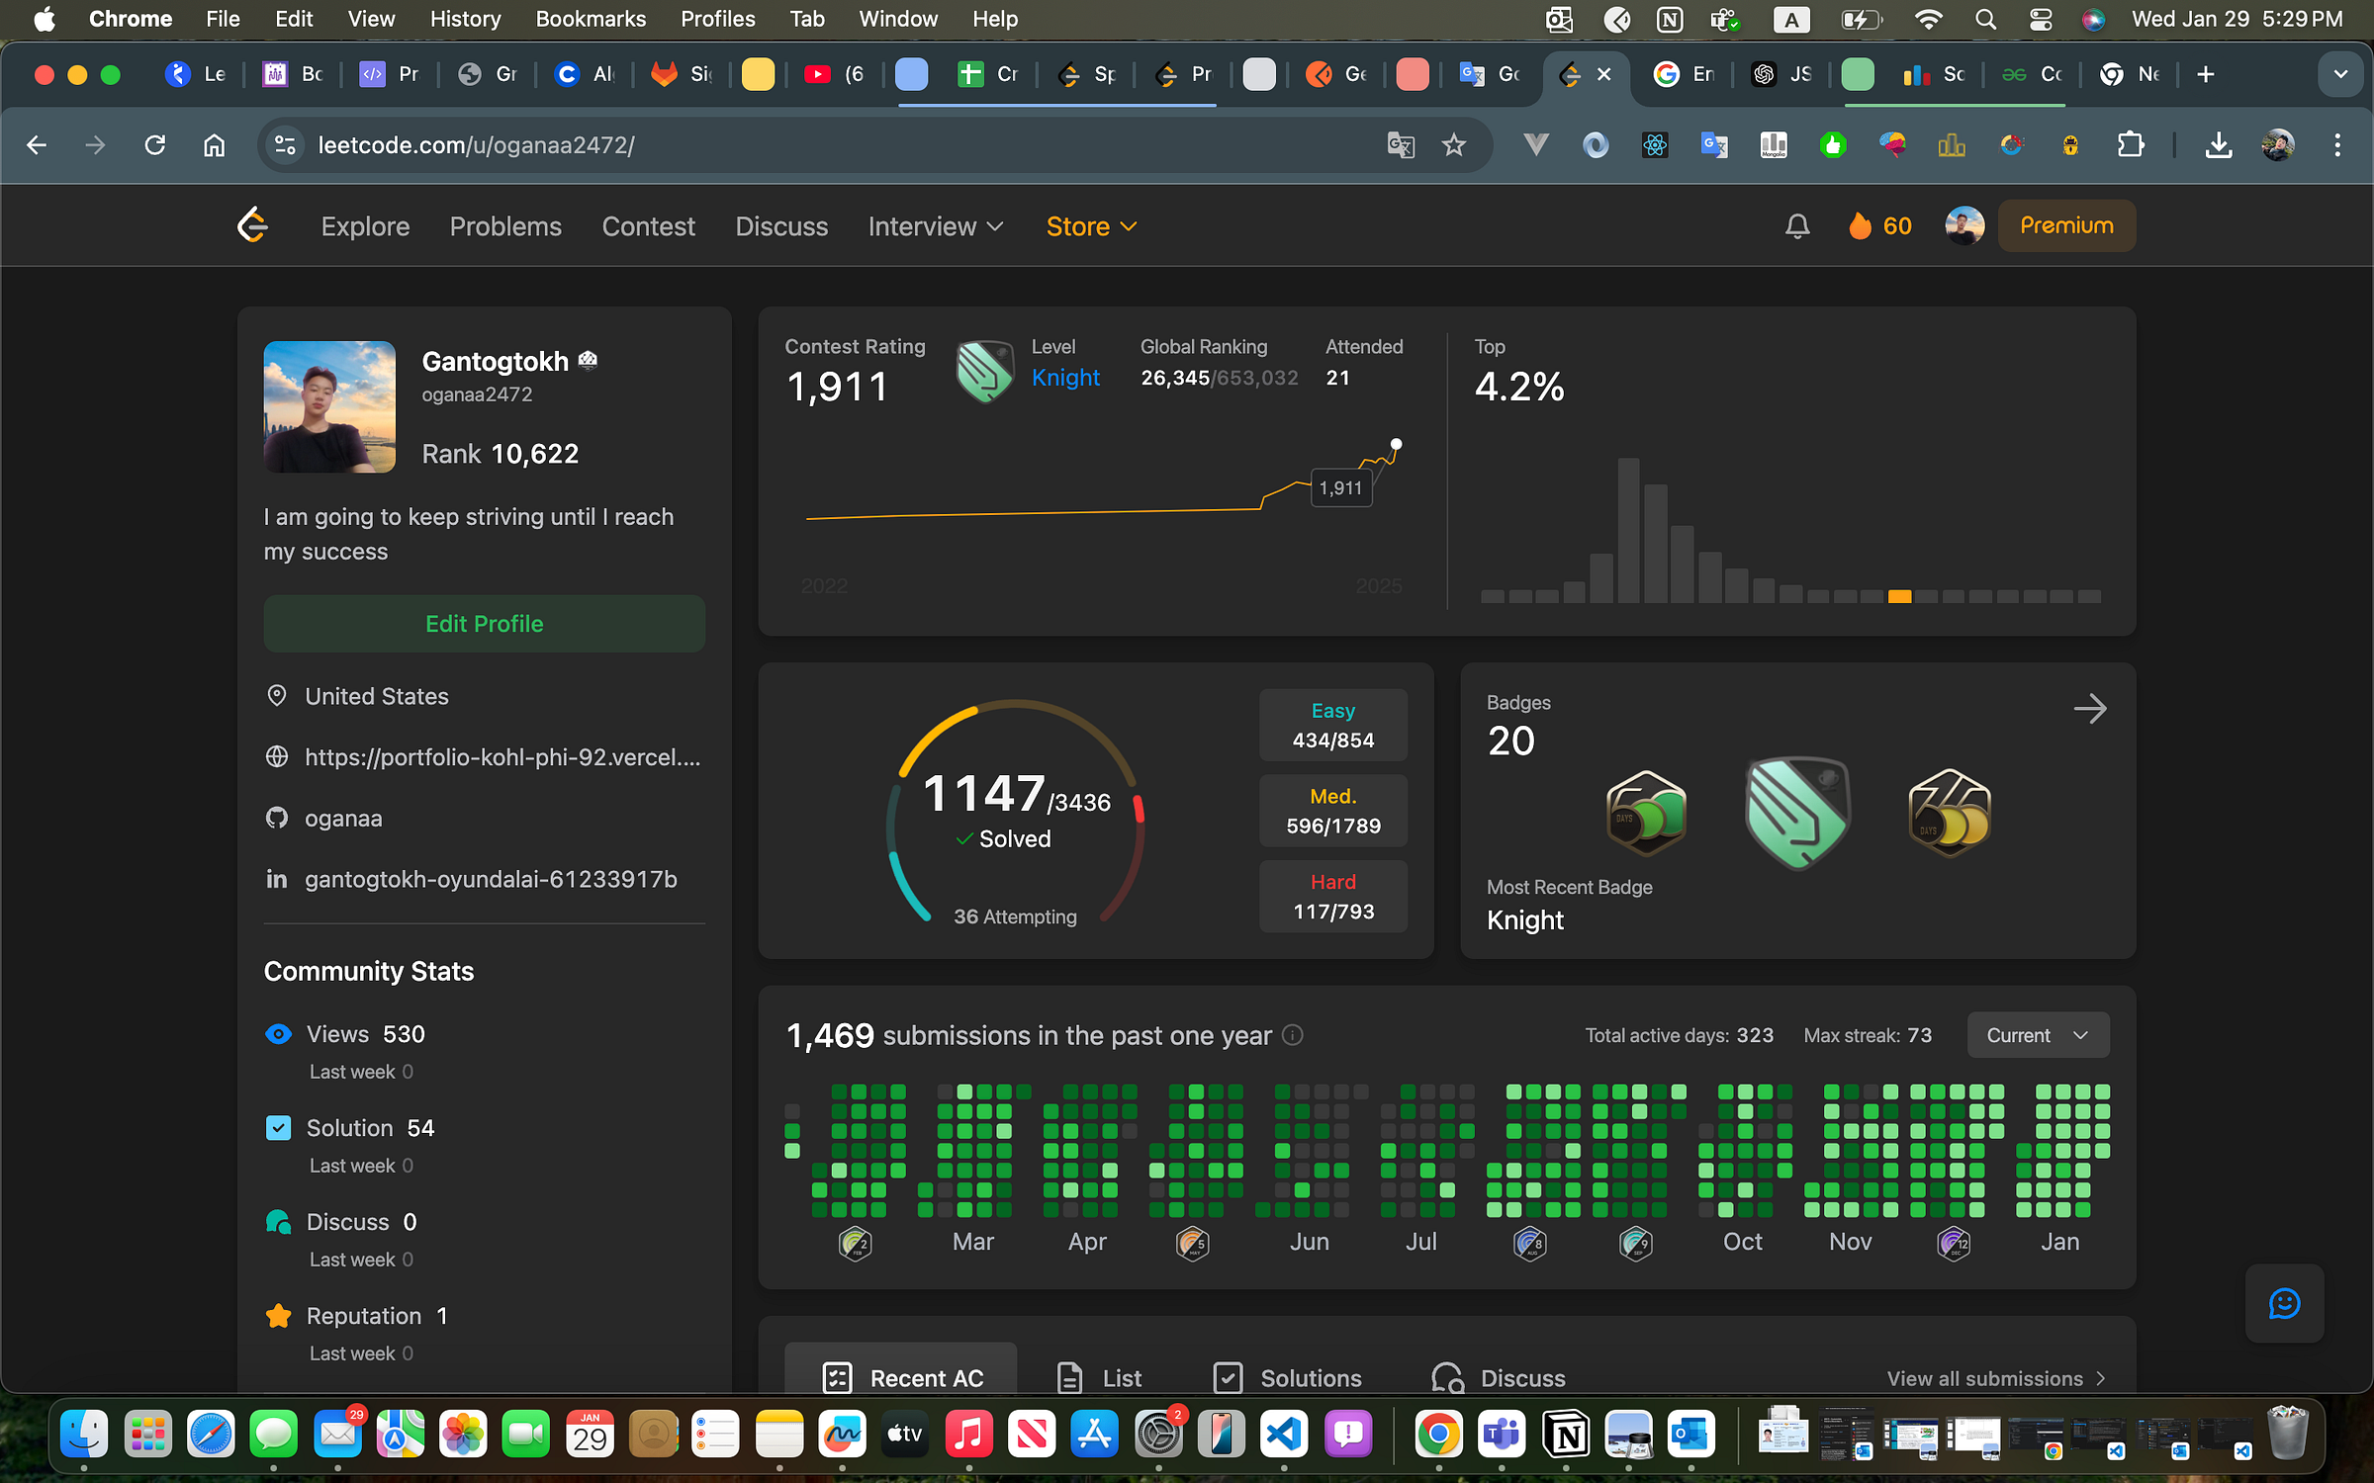Screen dimensions: 2374x1483
Task: Click the Knight badge icon in Badges
Action: (x=1797, y=813)
